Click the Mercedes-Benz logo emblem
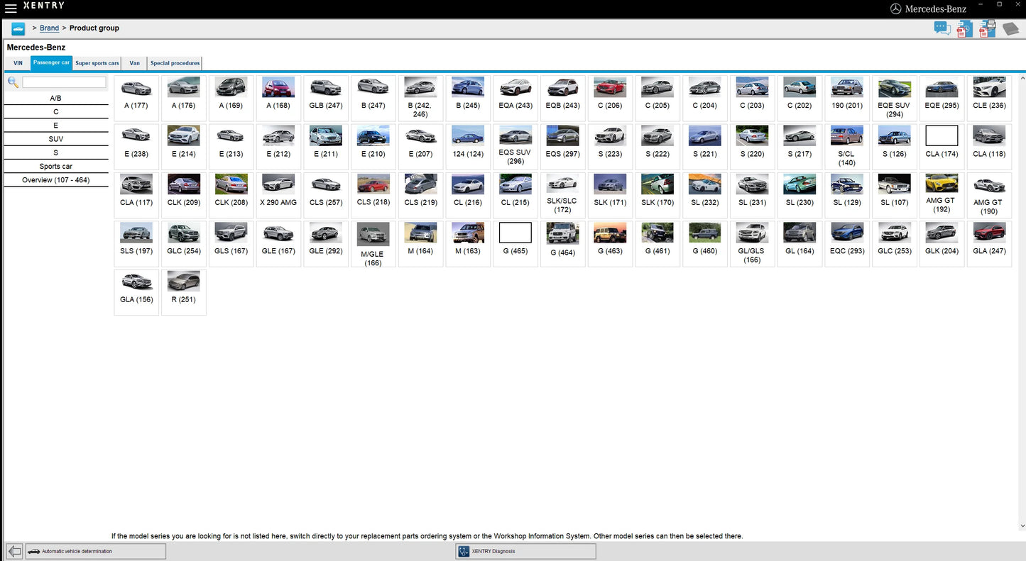 (x=896, y=9)
